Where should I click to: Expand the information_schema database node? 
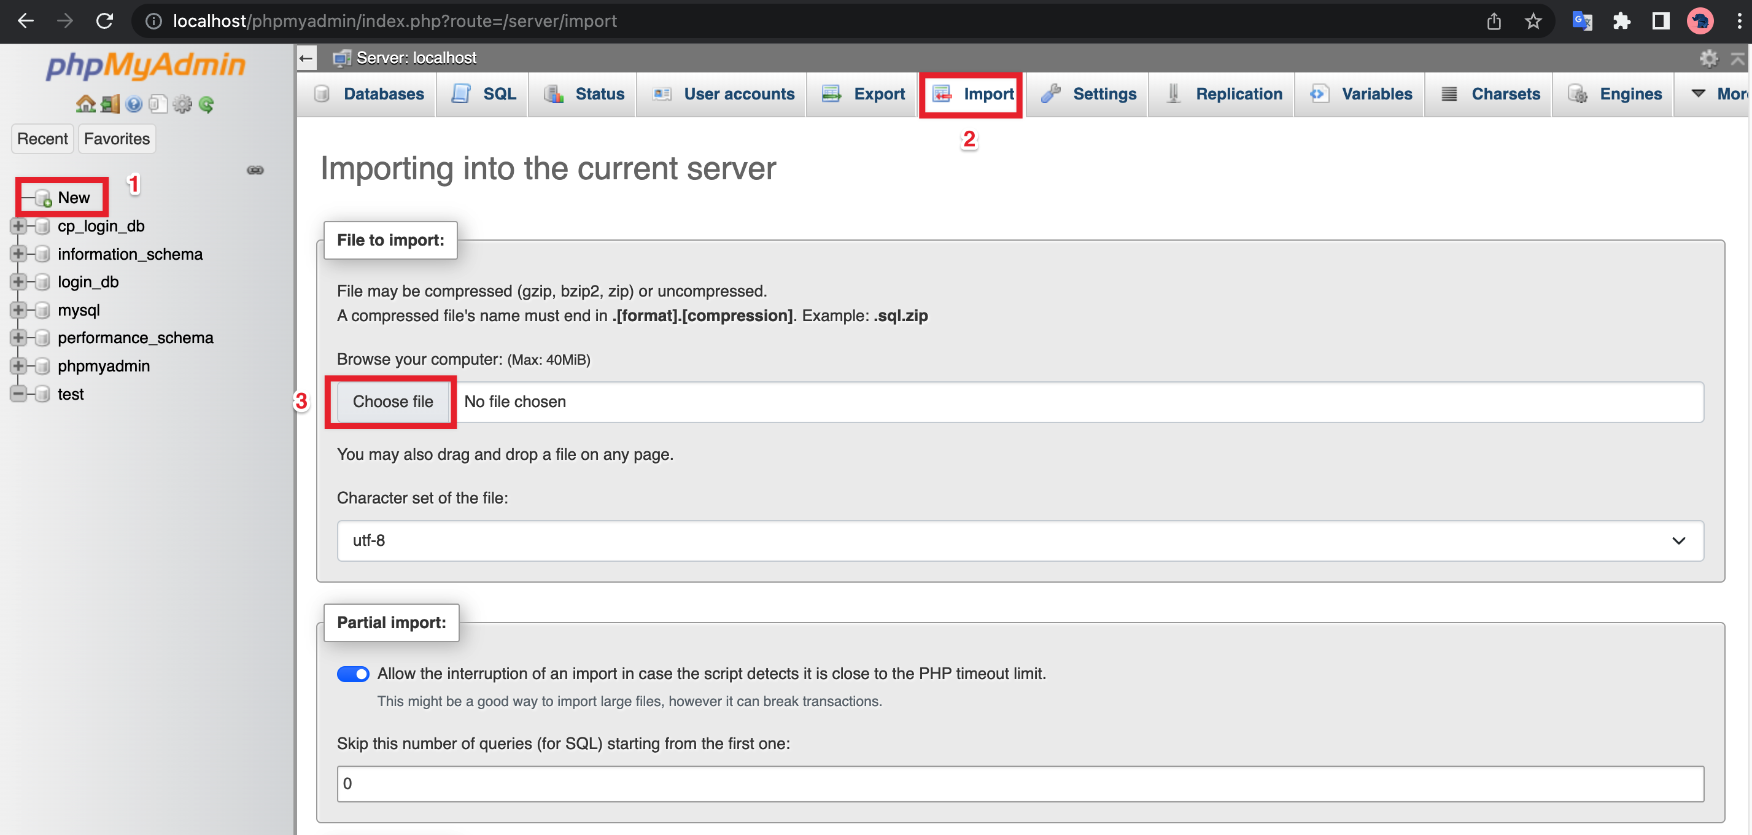(x=18, y=254)
